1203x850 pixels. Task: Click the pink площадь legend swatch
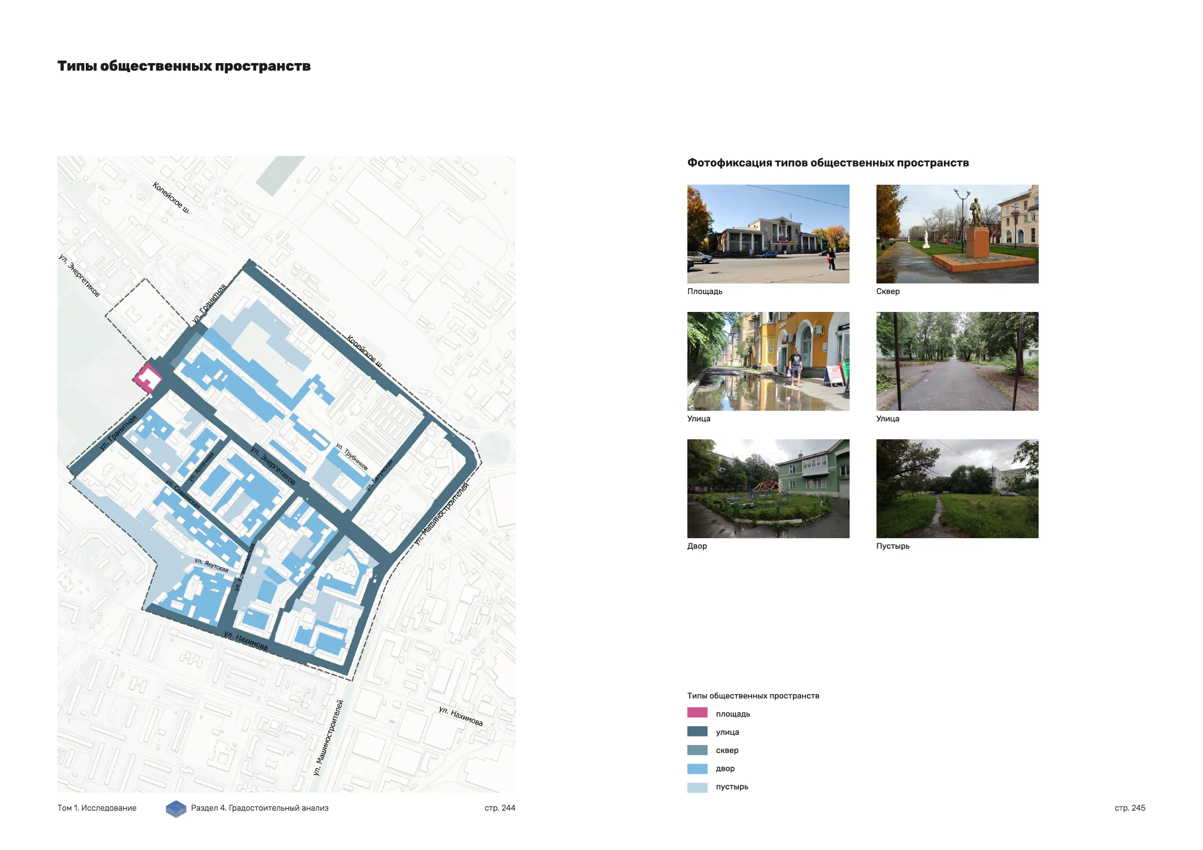click(x=697, y=713)
